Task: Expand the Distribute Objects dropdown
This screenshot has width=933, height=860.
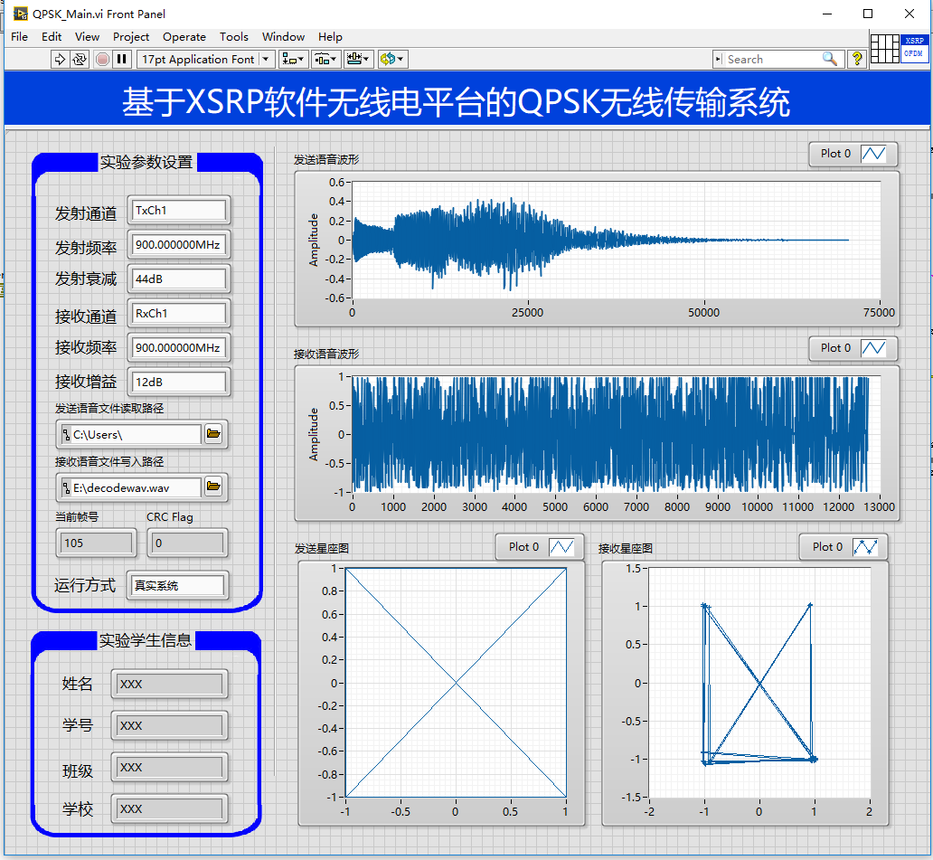Action: 325,59
